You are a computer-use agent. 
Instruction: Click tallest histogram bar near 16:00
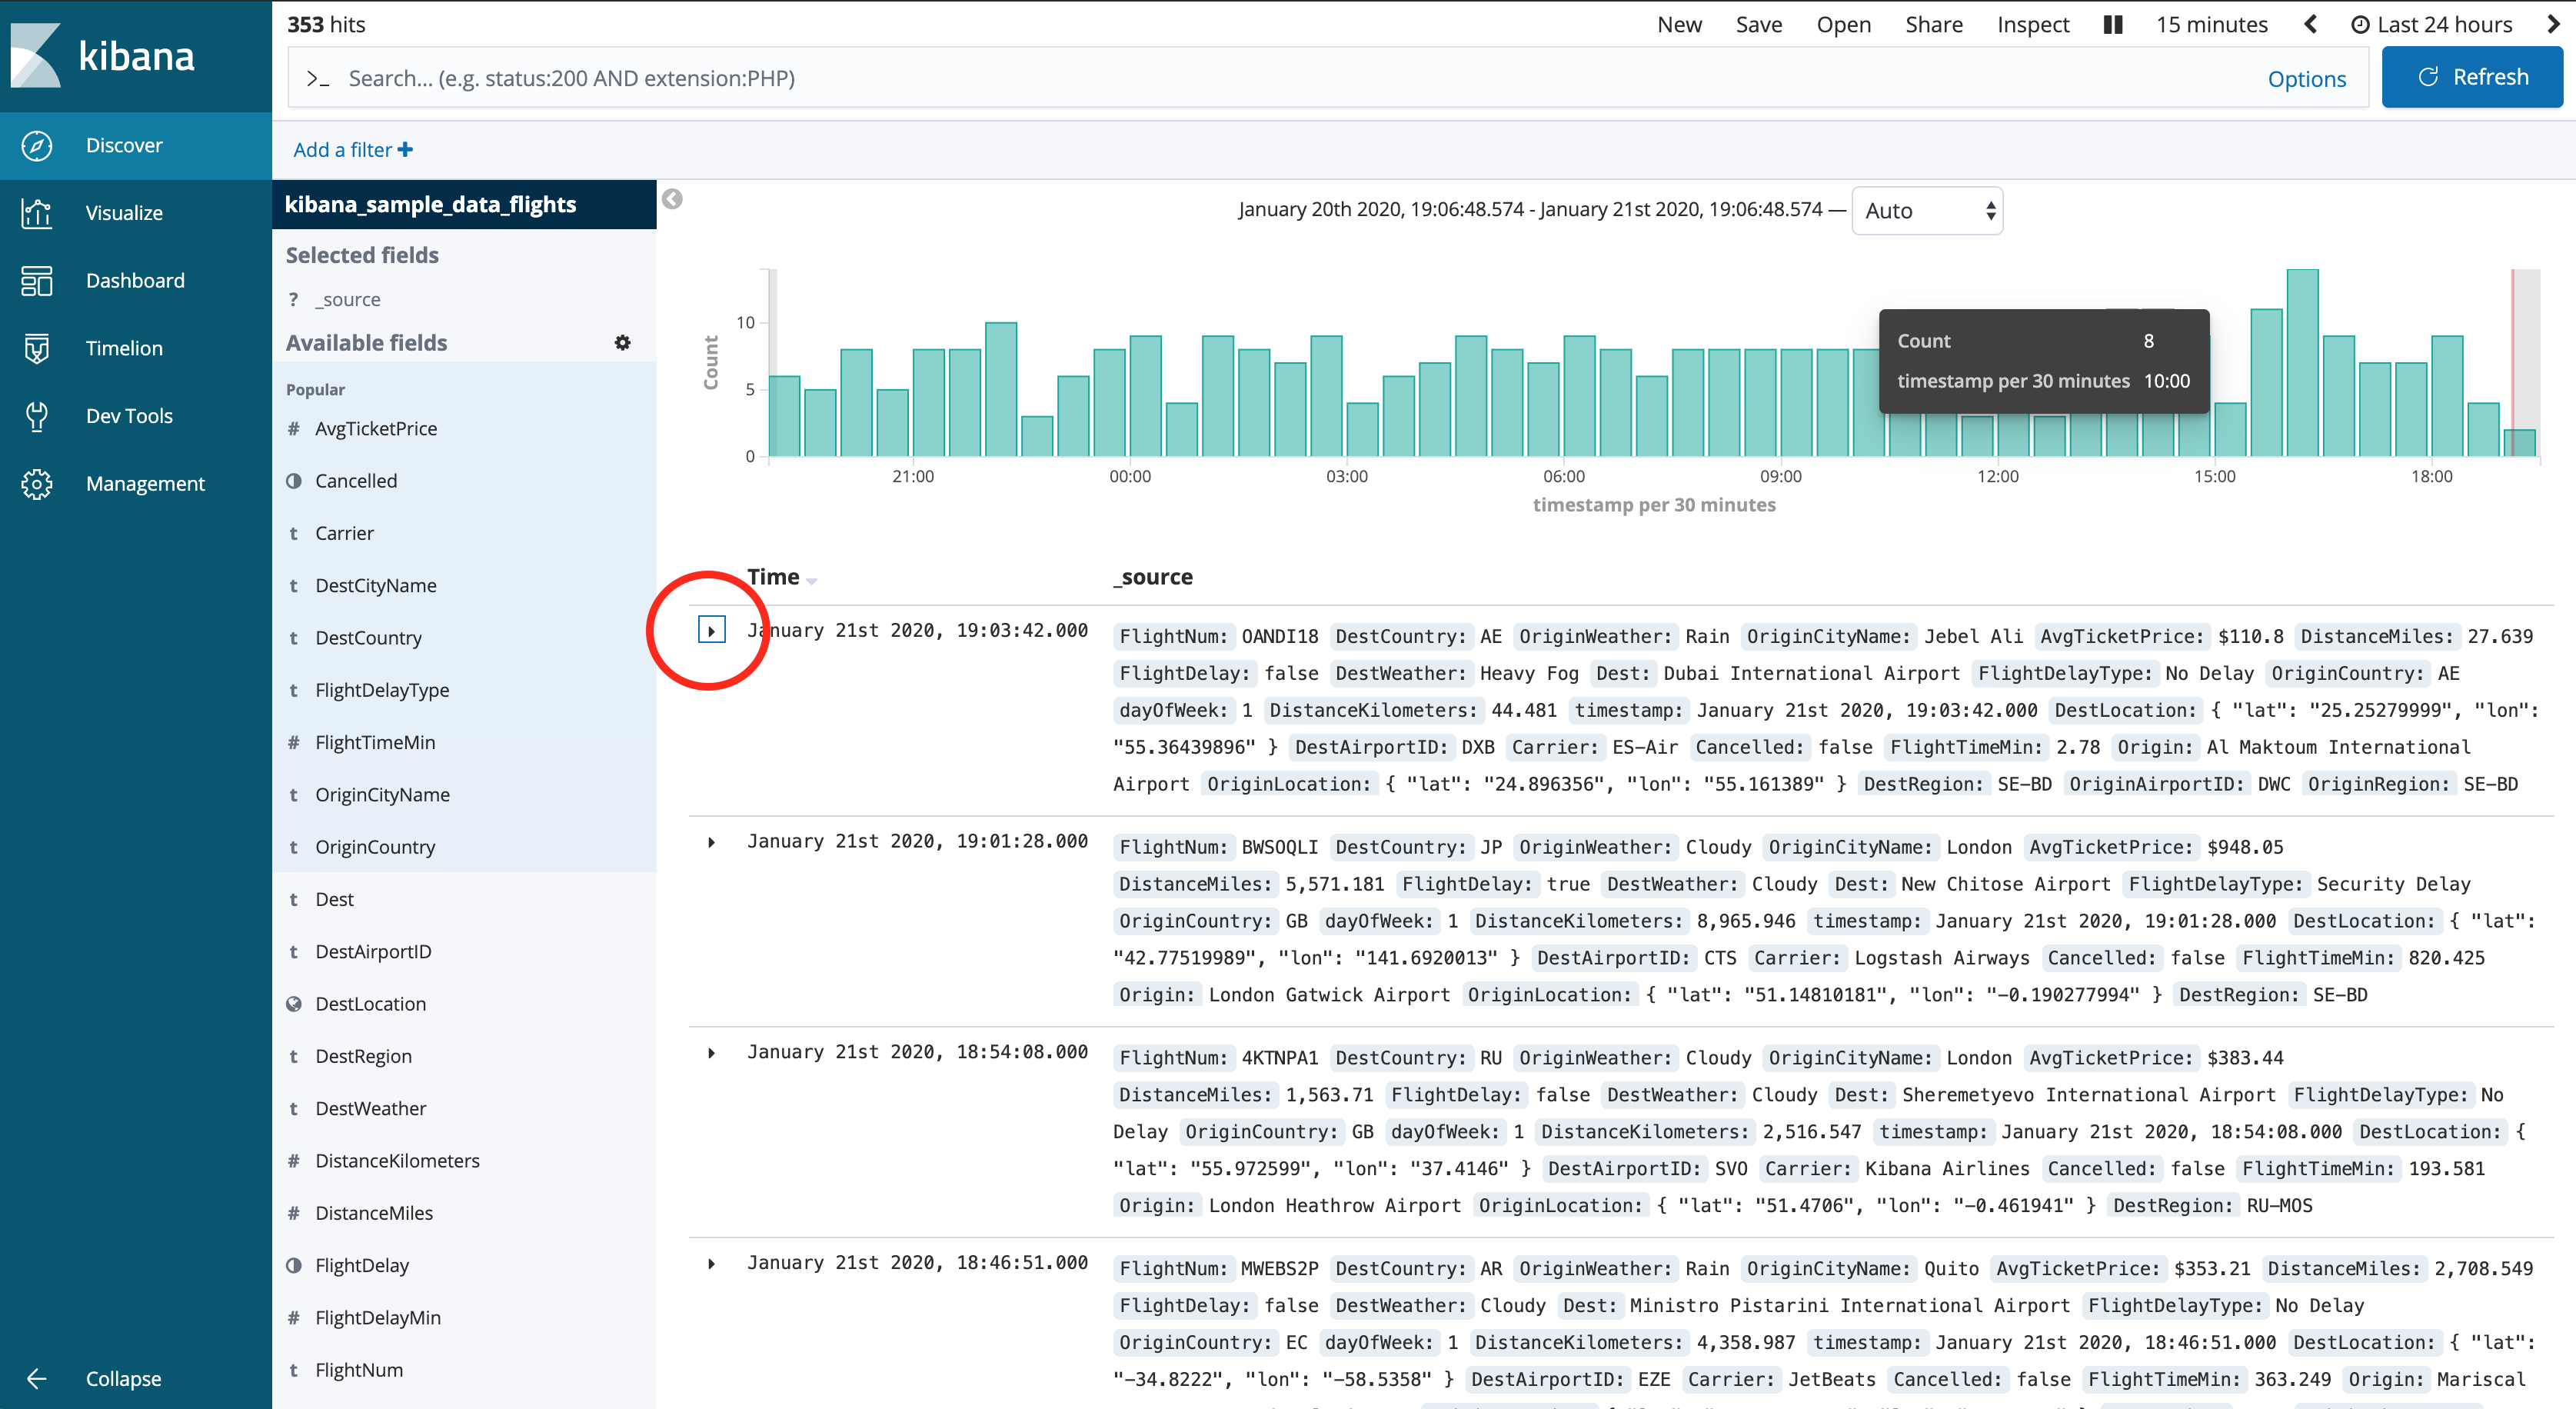point(2302,362)
